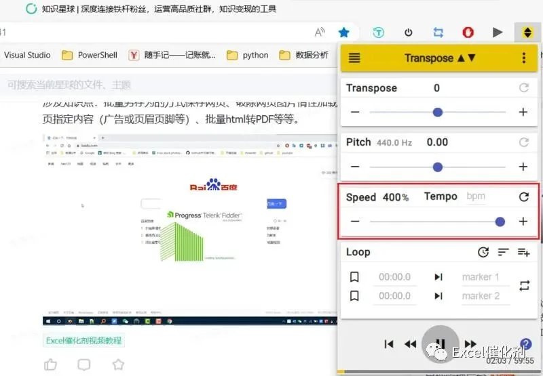543x376 pixels.
Task: Jump to marker 2 position
Action: click(438, 296)
